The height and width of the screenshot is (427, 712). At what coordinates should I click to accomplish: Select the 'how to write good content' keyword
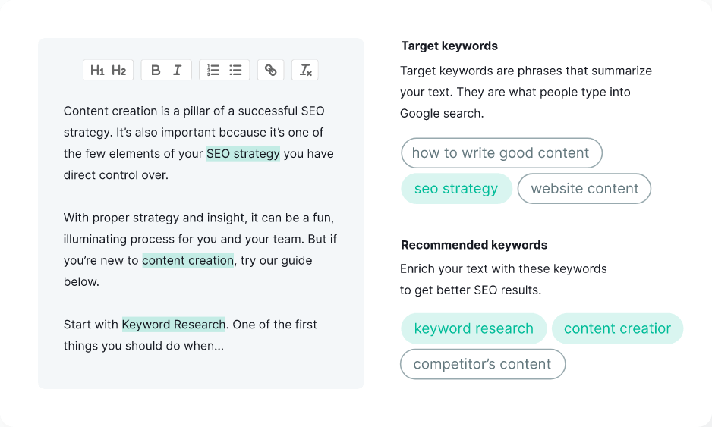(501, 153)
